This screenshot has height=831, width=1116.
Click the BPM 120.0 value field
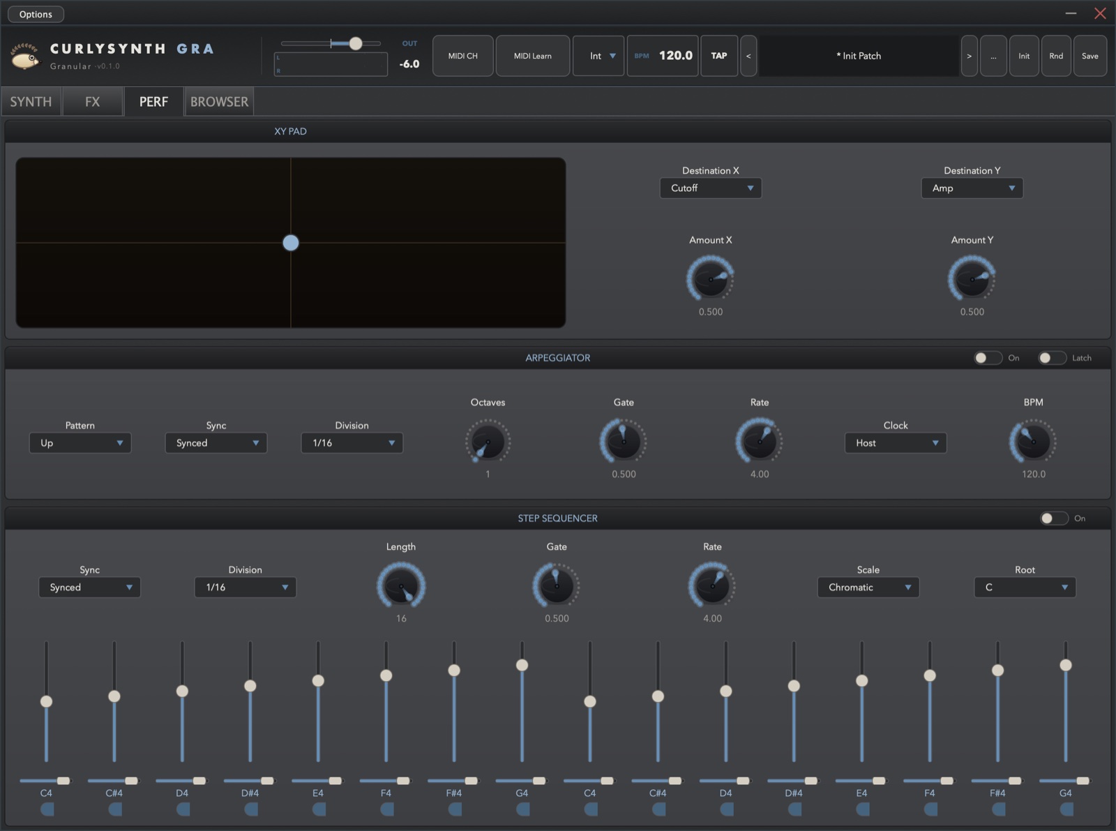point(663,56)
